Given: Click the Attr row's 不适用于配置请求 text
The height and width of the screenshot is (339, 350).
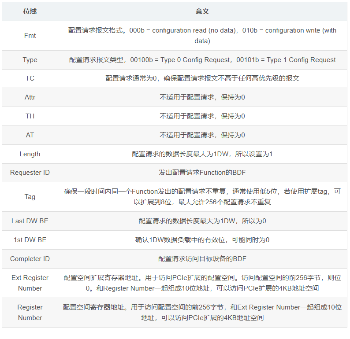Looking at the screenshot, I should coord(202,97).
